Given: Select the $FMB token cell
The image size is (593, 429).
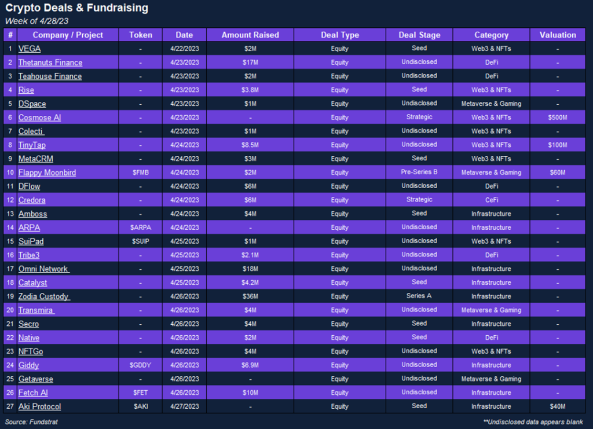Looking at the screenshot, I should tap(141, 173).
